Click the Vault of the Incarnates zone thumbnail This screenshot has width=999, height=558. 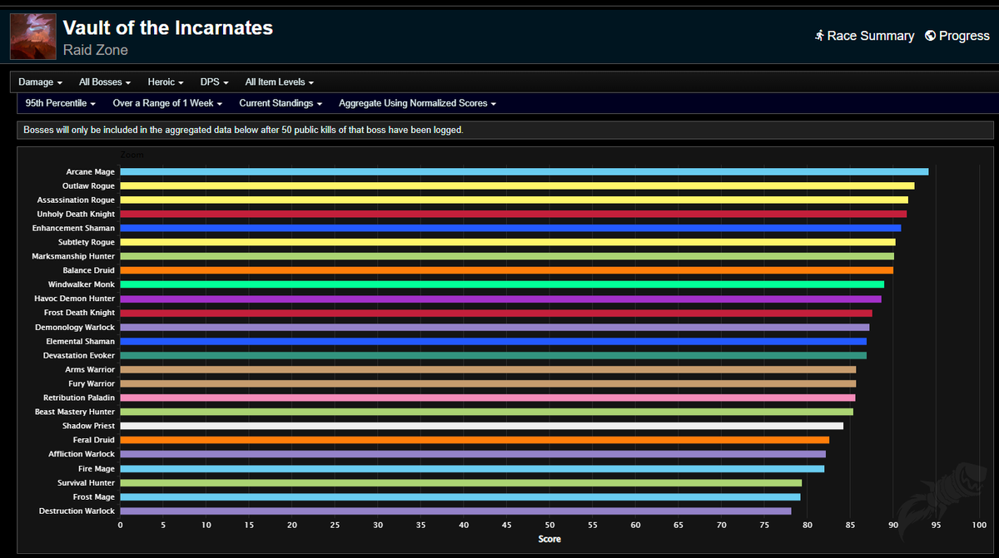tap(33, 37)
